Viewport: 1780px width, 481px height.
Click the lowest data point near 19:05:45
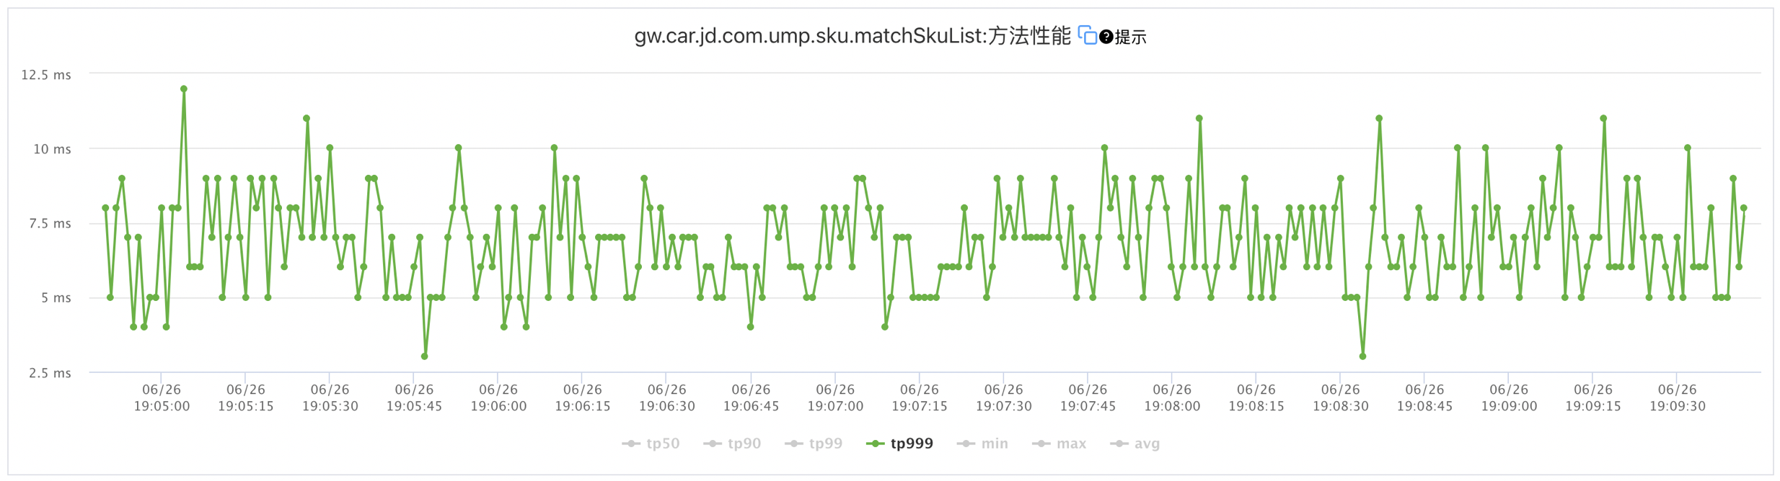[x=425, y=356]
